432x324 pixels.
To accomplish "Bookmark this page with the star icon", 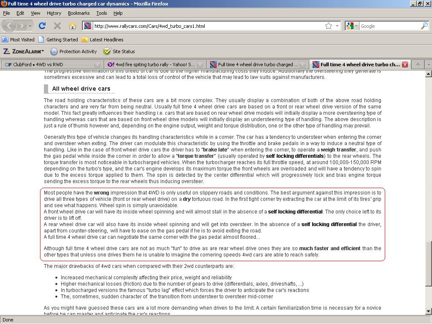I will tap(329, 26).
